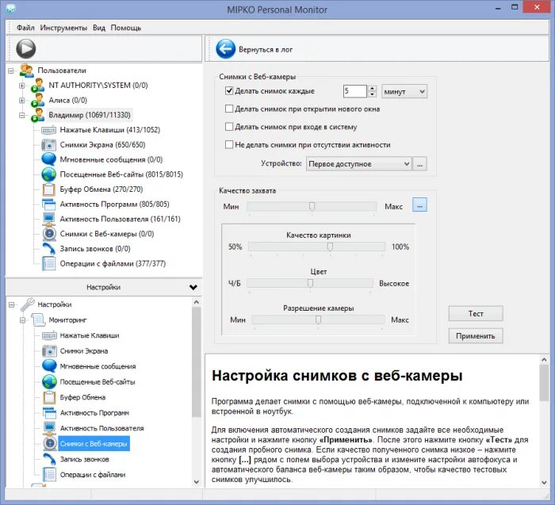555x505 pixels.
Task: Select Операции с файлами in settings tree
Action: tap(93, 475)
